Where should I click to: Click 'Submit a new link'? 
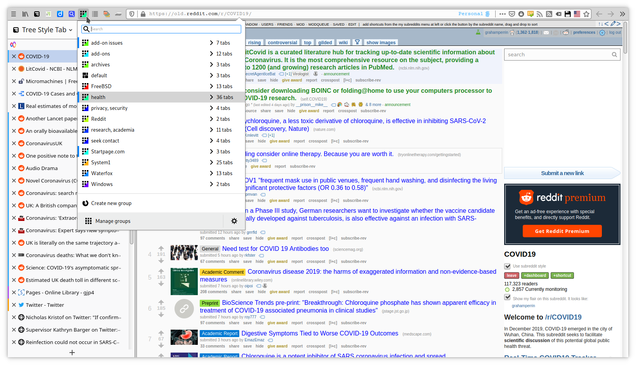pos(562,173)
